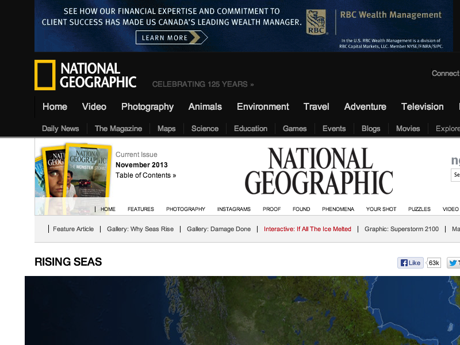Select Adventure in the top navigation
Viewport: 460px width, 345px height.
click(x=365, y=106)
